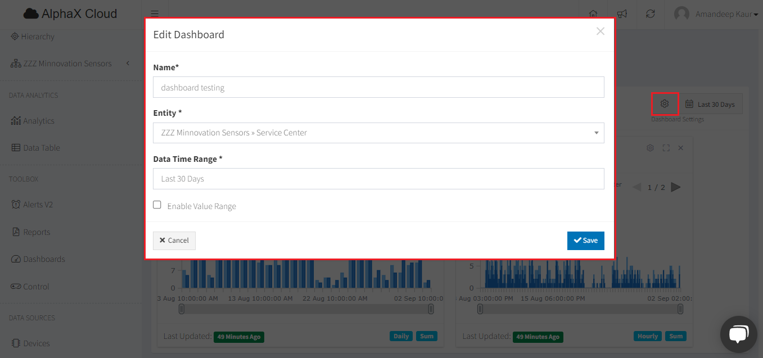Screen dimensions: 763x358
Task: Open the live chat bubble widget
Action: click(x=738, y=334)
